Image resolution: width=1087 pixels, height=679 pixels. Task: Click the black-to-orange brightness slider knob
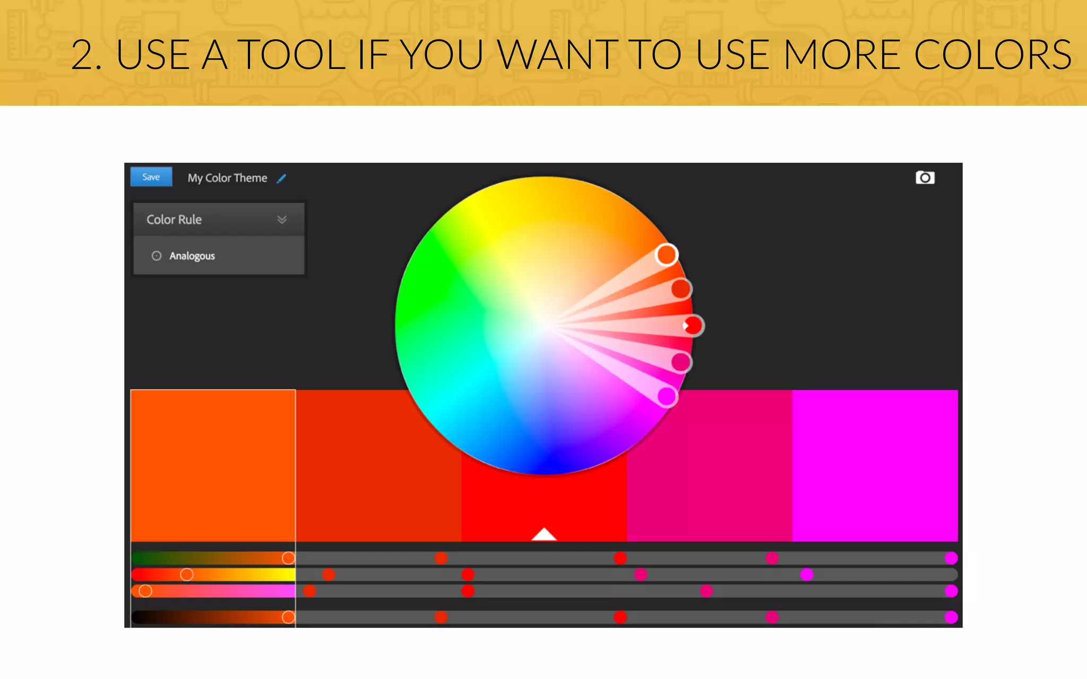(x=288, y=617)
